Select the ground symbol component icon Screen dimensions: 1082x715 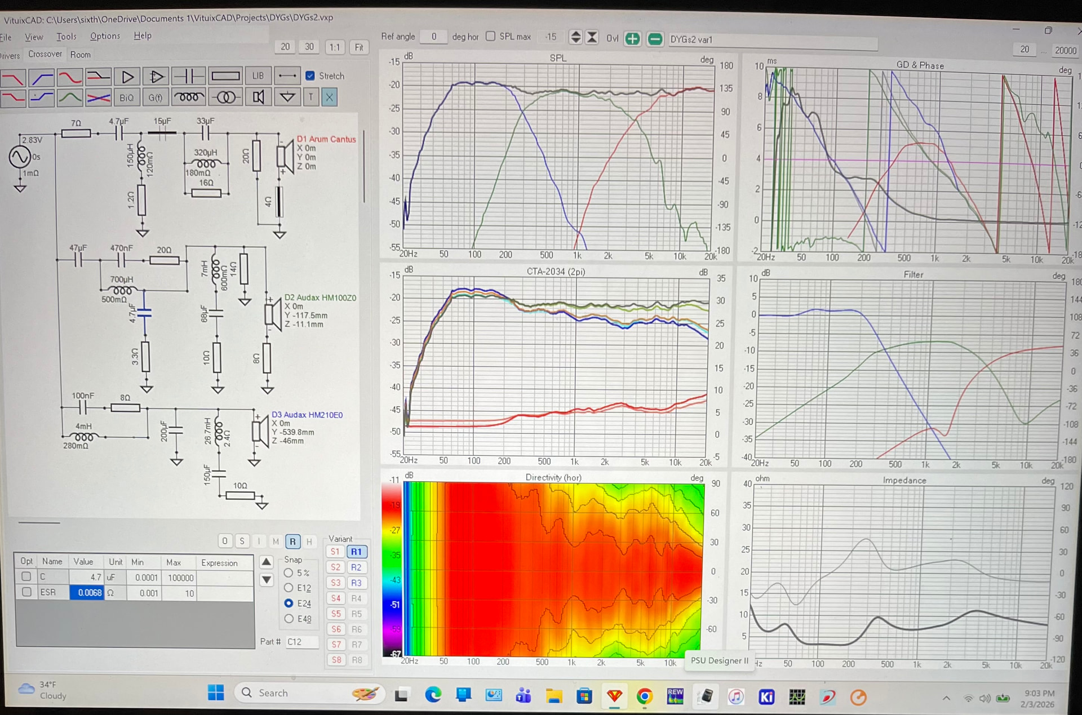coord(287,97)
